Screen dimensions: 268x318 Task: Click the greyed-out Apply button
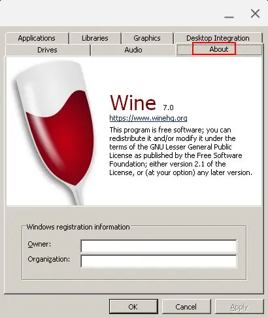click(239, 307)
